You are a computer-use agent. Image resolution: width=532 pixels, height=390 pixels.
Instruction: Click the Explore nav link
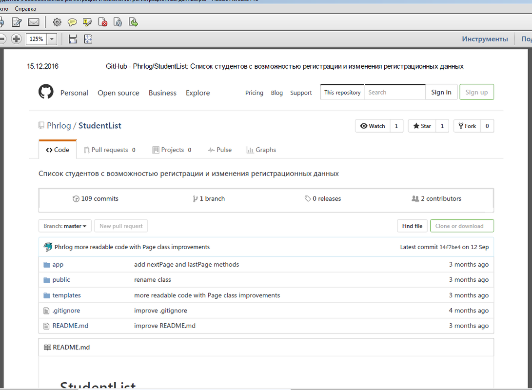pyautogui.click(x=198, y=93)
